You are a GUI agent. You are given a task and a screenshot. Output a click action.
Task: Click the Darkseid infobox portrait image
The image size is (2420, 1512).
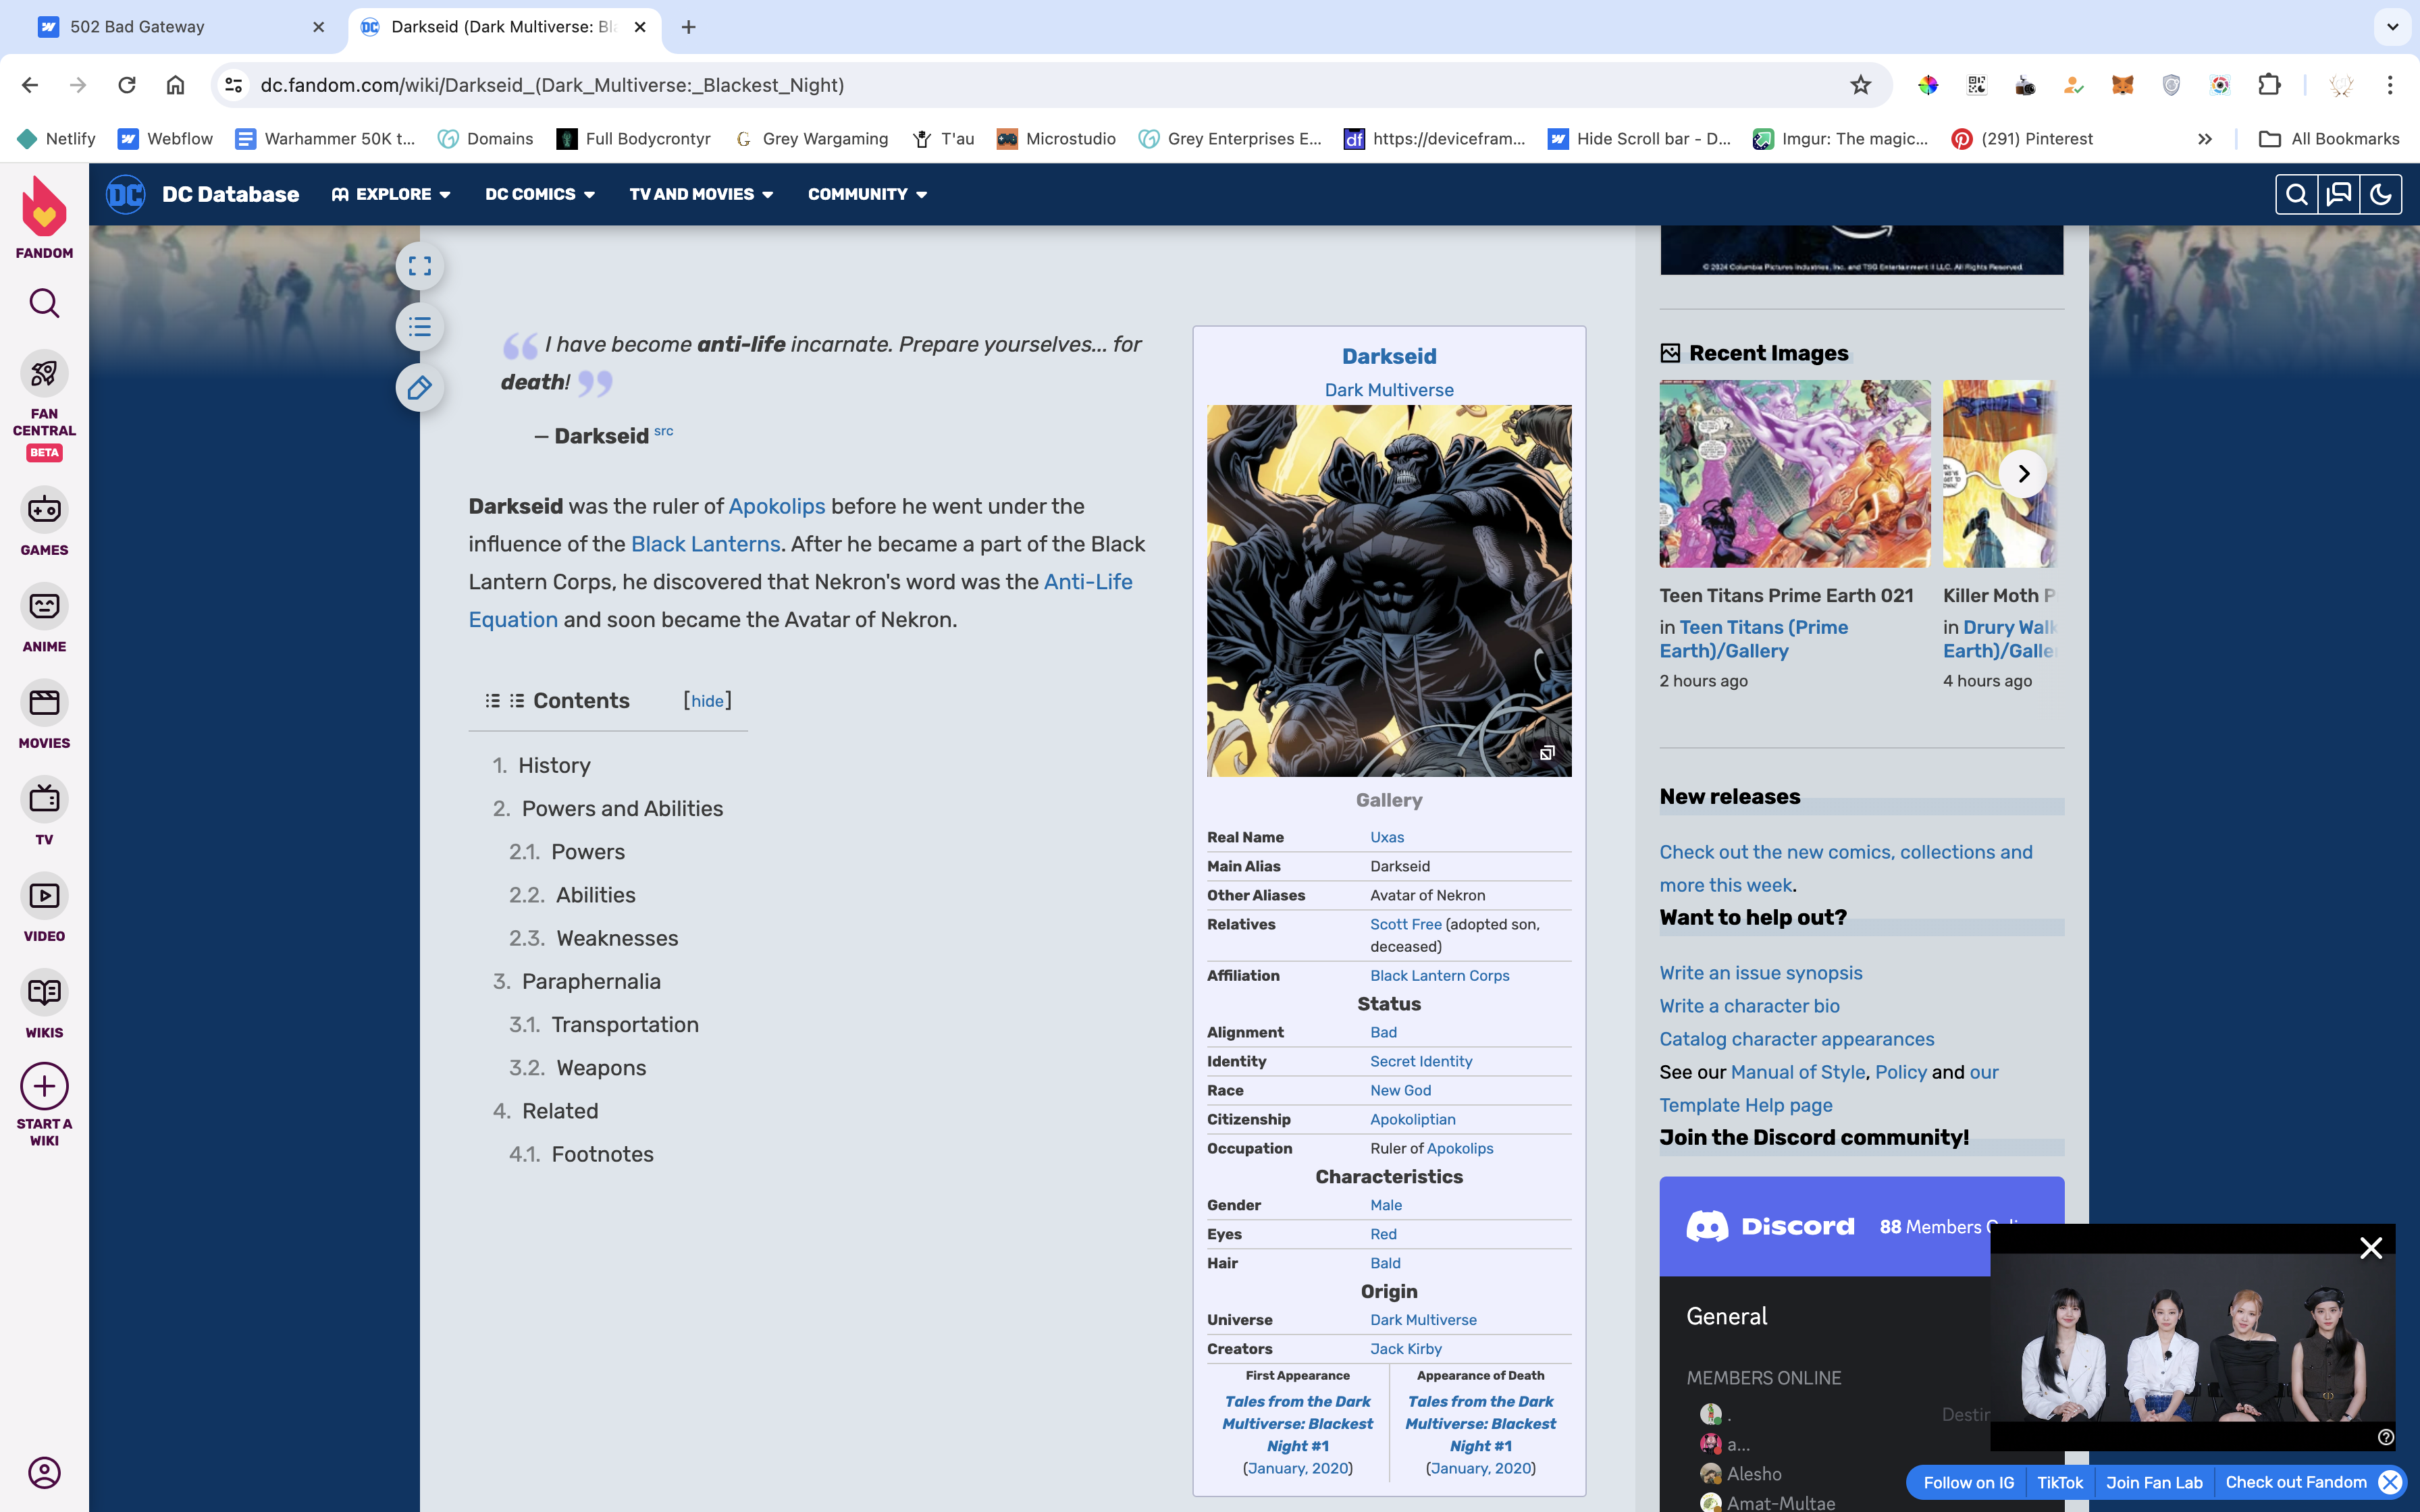tap(1388, 590)
